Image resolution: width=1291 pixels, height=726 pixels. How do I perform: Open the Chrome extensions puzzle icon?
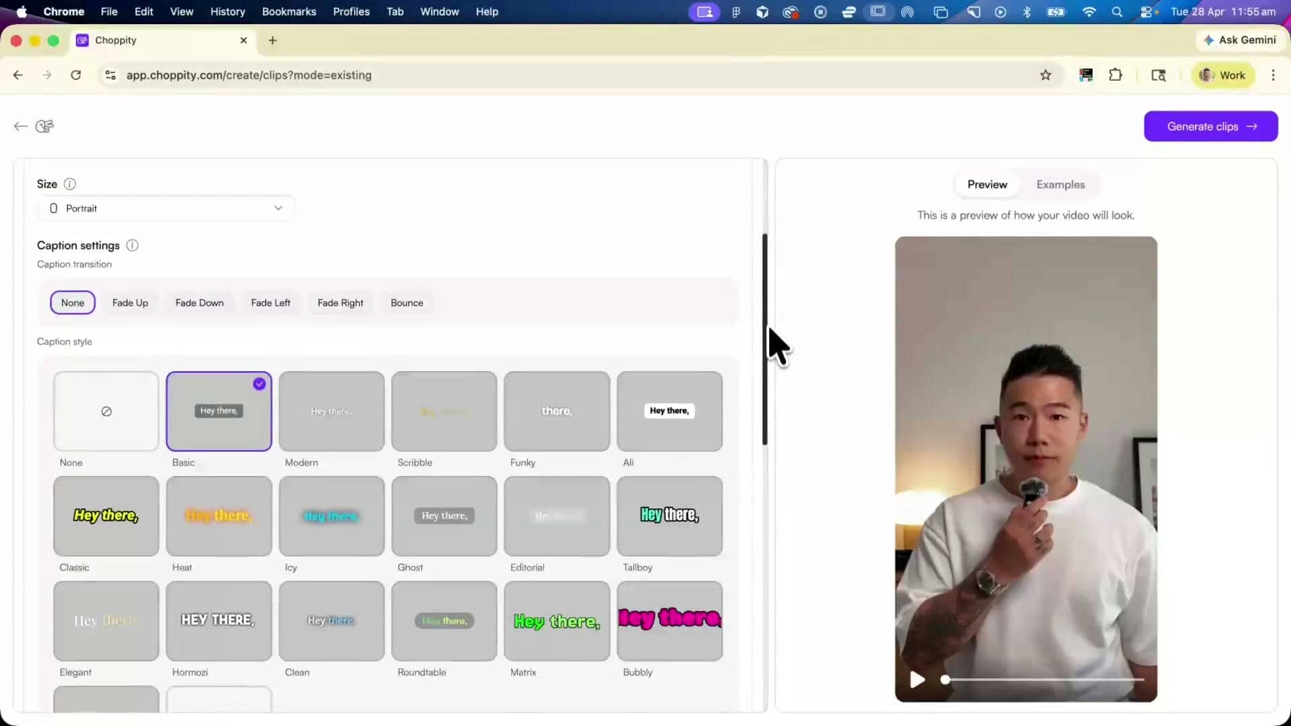1116,75
